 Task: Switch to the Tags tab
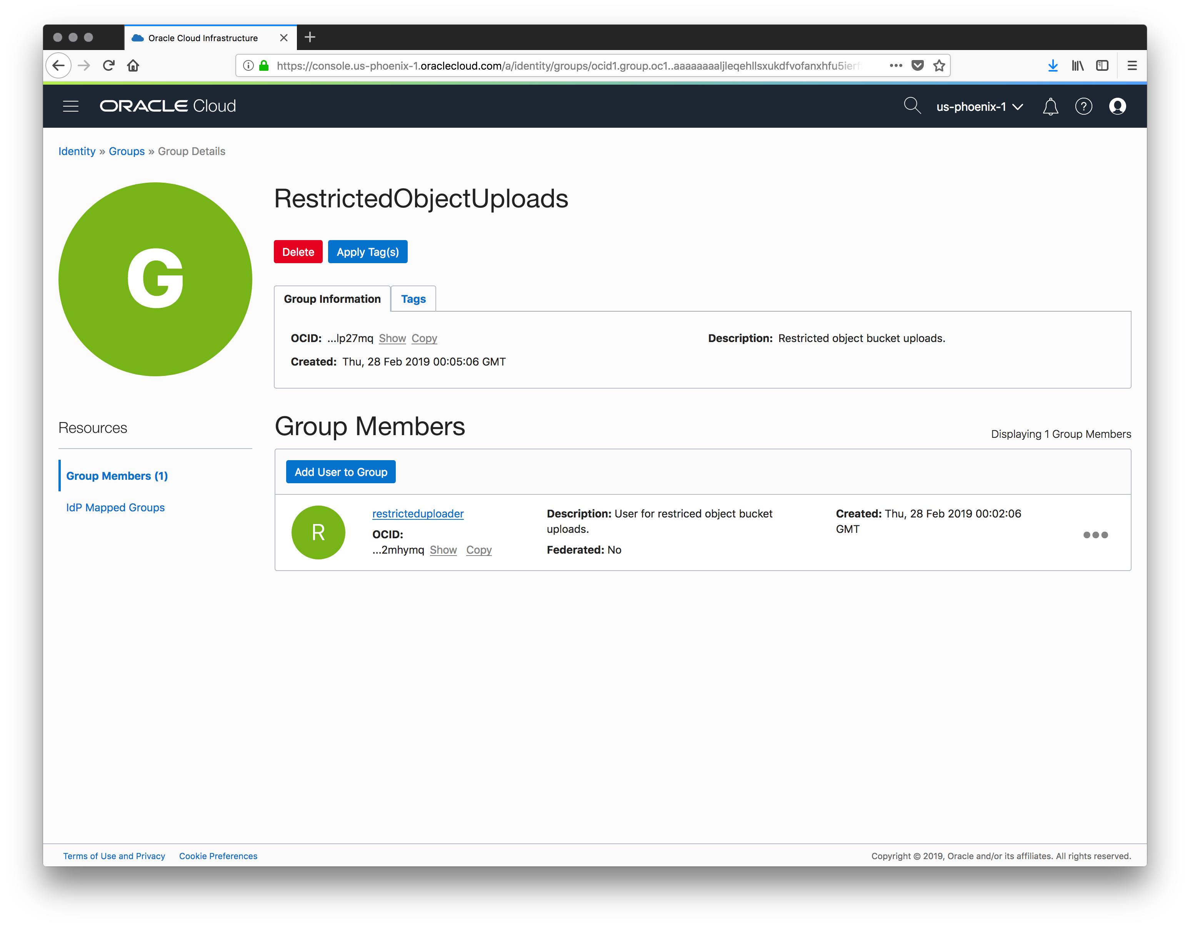413,299
